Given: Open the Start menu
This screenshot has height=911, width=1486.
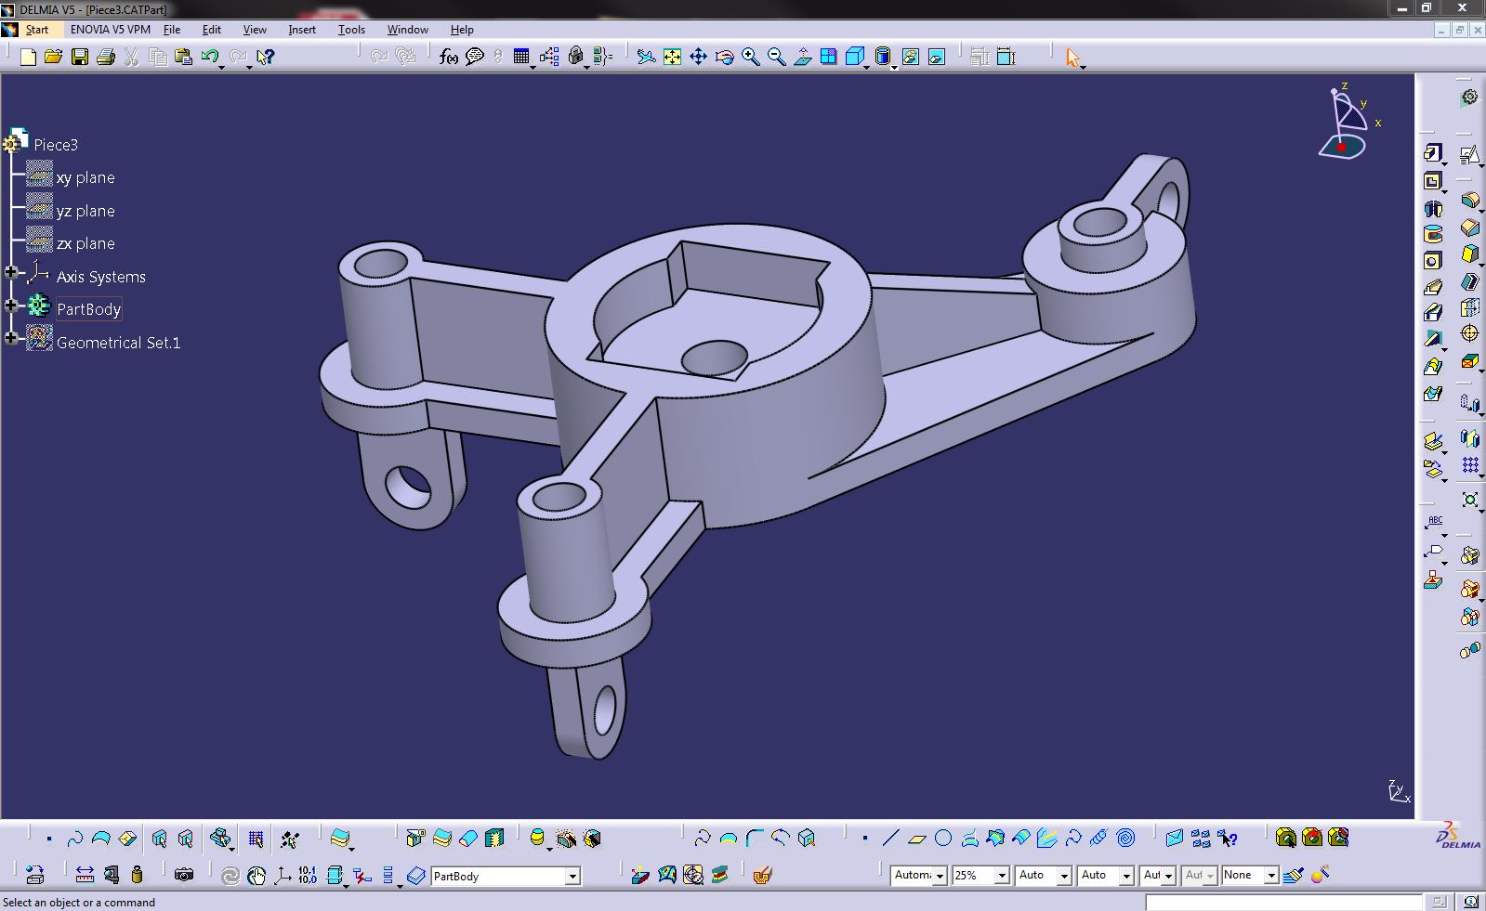Looking at the screenshot, I should 36,30.
